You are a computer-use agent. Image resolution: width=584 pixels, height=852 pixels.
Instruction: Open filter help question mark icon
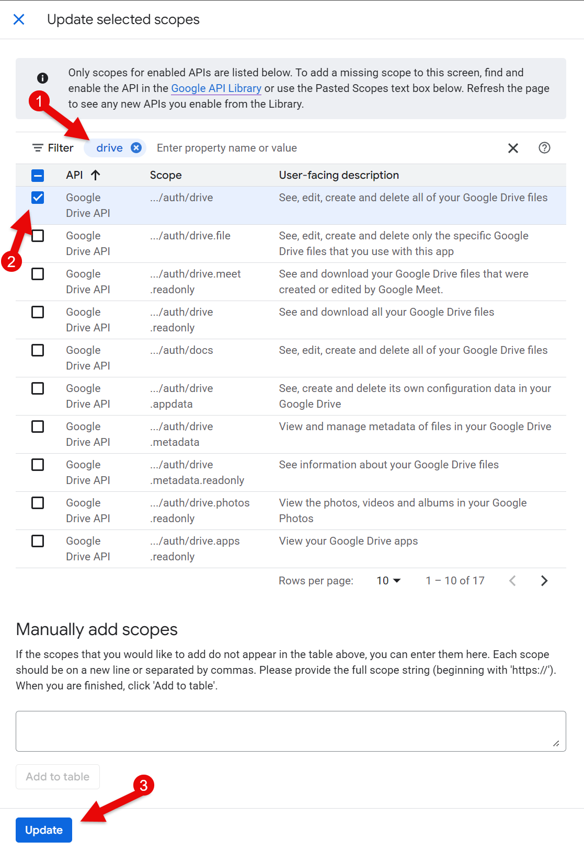[x=544, y=148]
